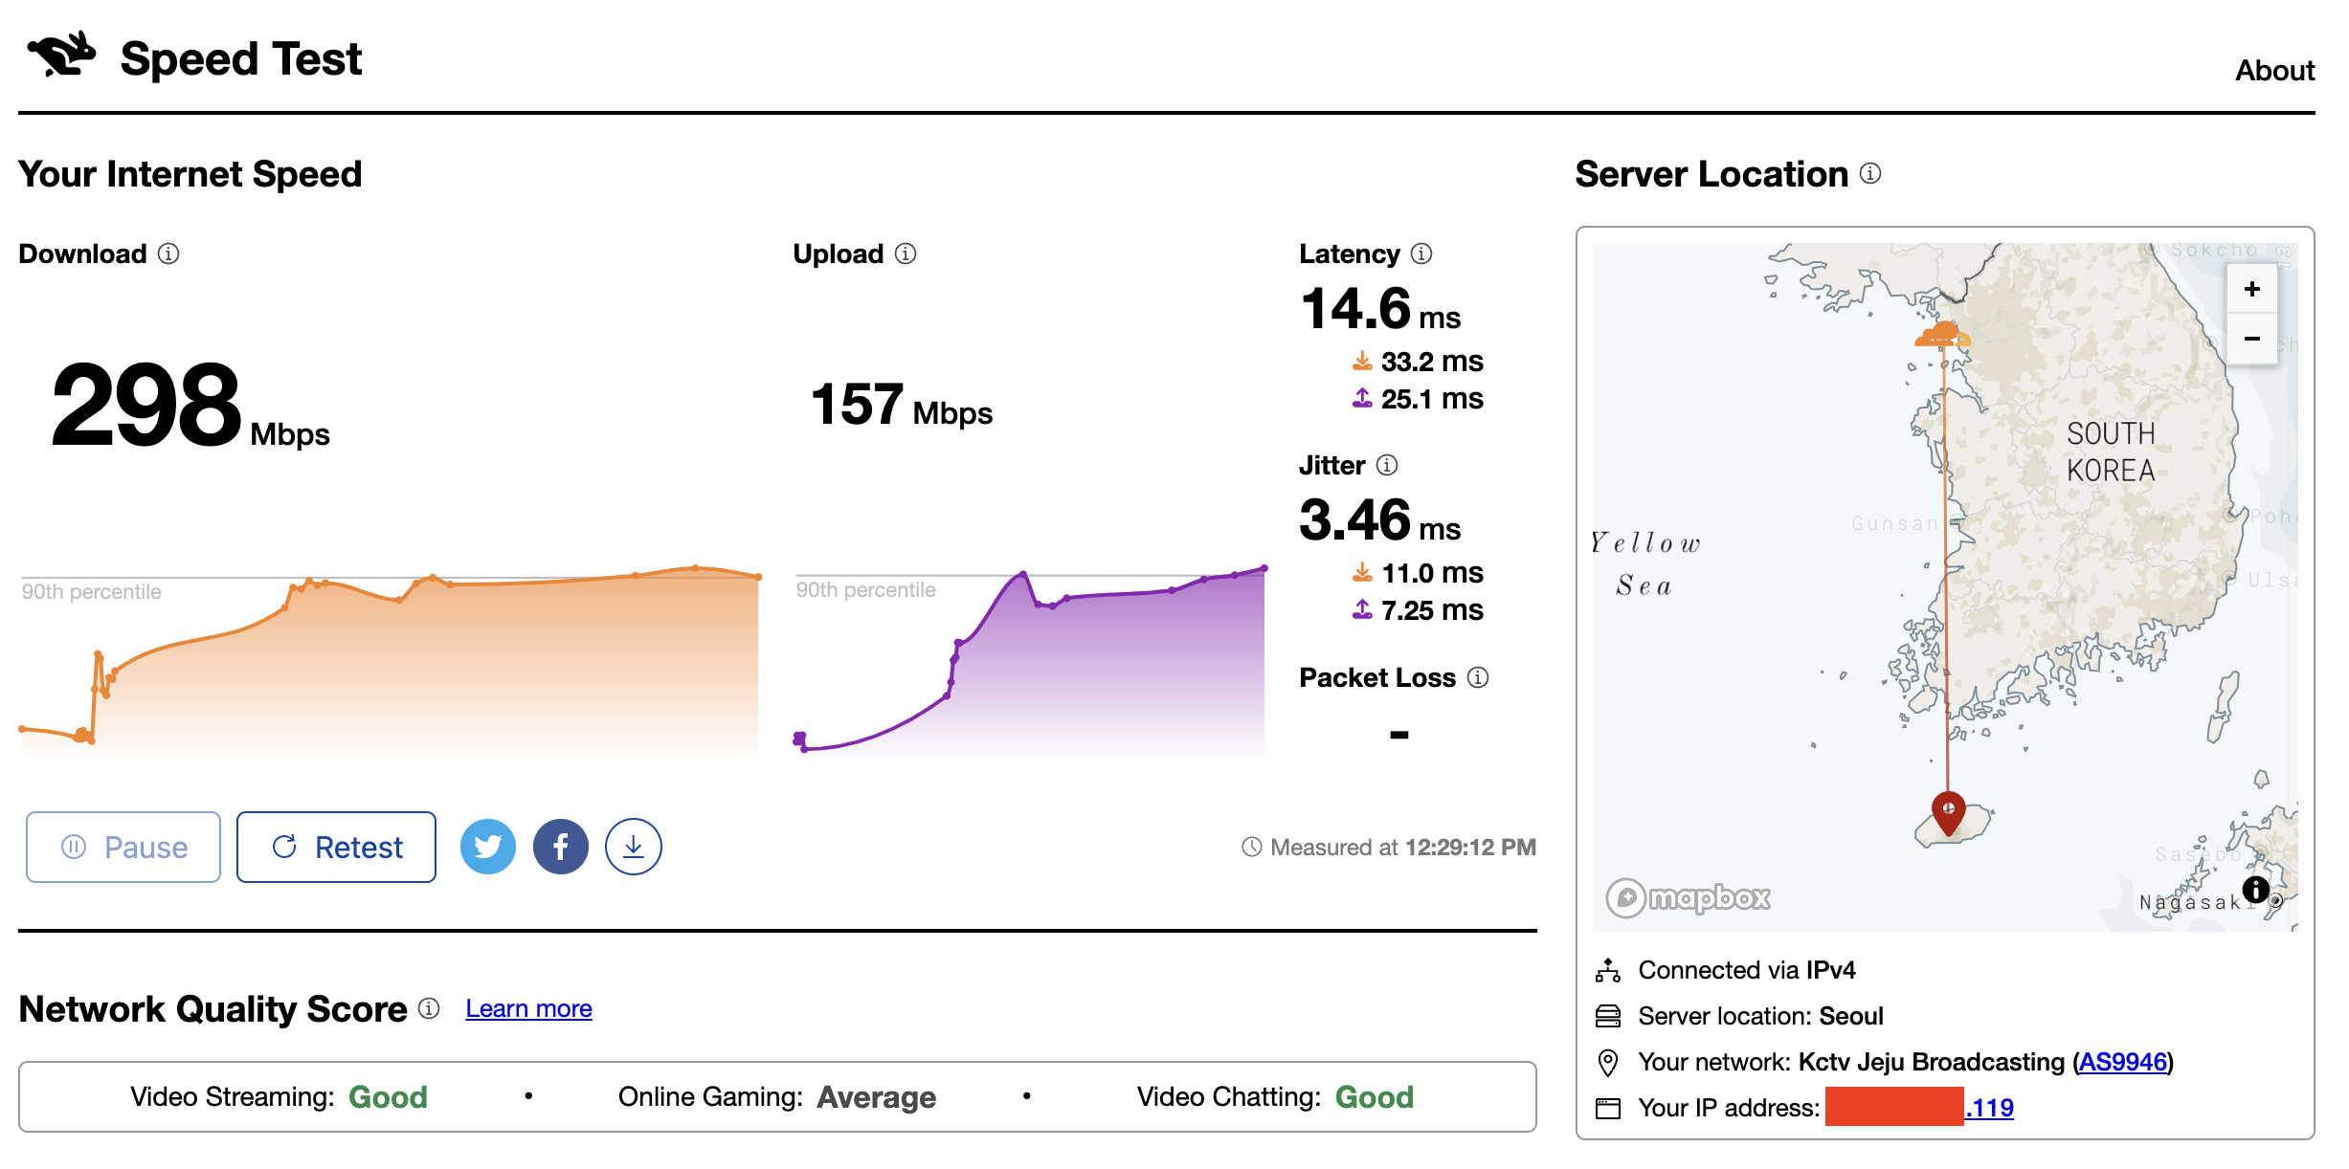
Task: Zoom out on the server map
Action: pos(2251,339)
